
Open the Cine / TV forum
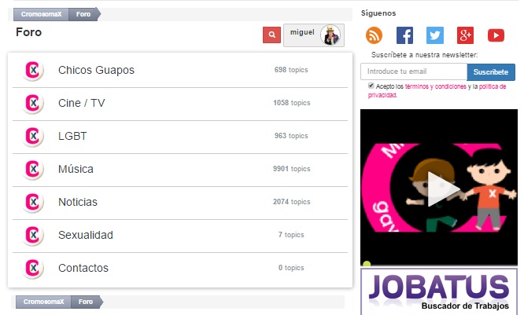point(82,103)
